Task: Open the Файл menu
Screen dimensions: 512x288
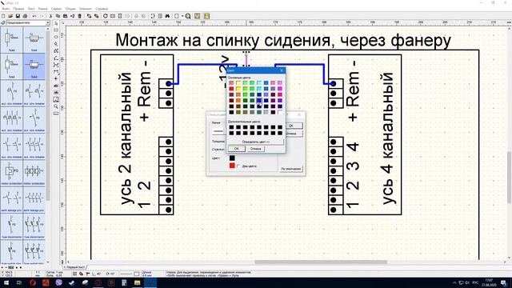Action: point(6,9)
